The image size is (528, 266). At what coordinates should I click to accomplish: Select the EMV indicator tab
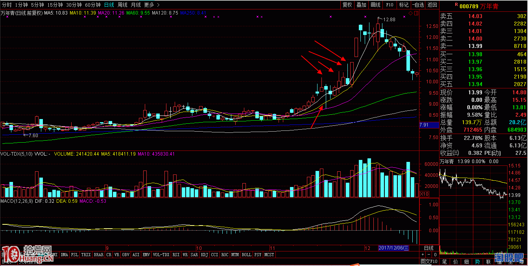pos(147,255)
